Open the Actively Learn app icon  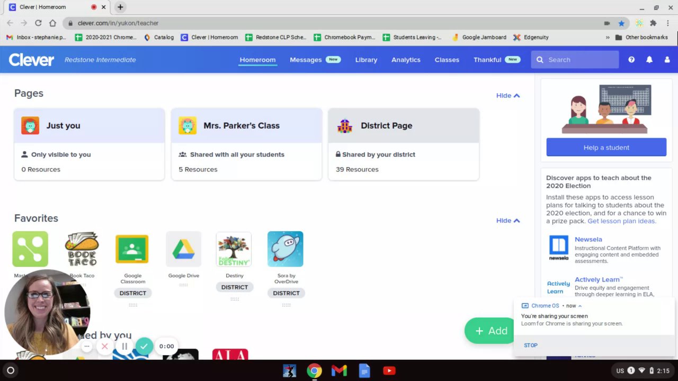coord(558,287)
